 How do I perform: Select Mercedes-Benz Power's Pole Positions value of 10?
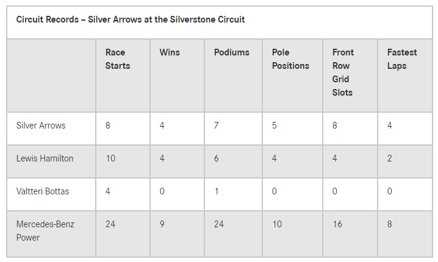coord(277,224)
